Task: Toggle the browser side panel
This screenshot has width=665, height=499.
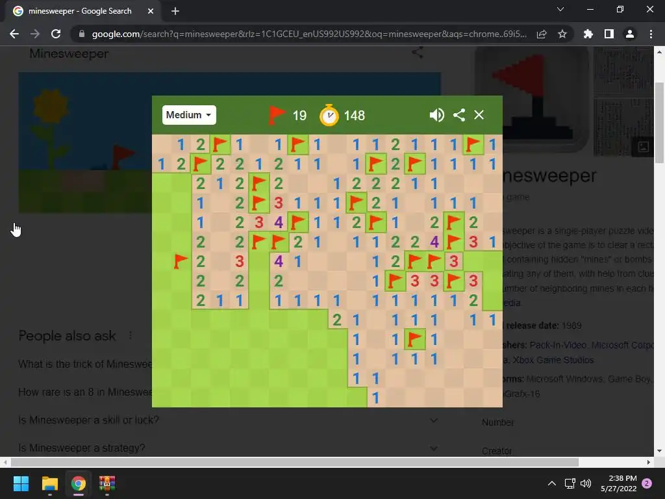Action: point(609,34)
